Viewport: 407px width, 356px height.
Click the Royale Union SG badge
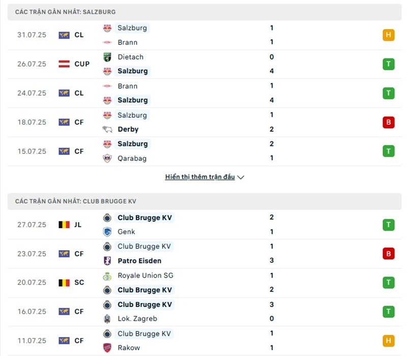(x=107, y=276)
